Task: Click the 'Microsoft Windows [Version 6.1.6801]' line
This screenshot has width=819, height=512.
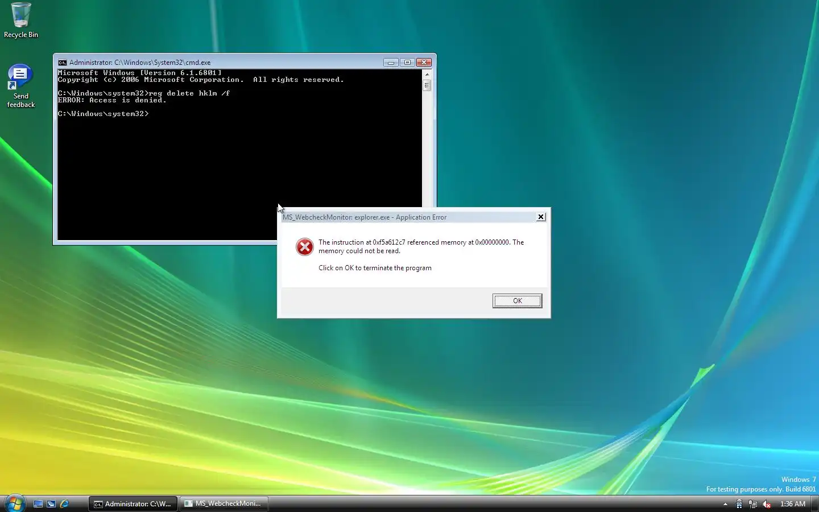Action: (139, 73)
